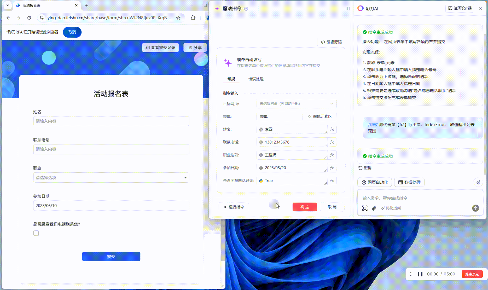Click the 编辑源码 button
The height and width of the screenshot is (290, 488).
coord(331,42)
